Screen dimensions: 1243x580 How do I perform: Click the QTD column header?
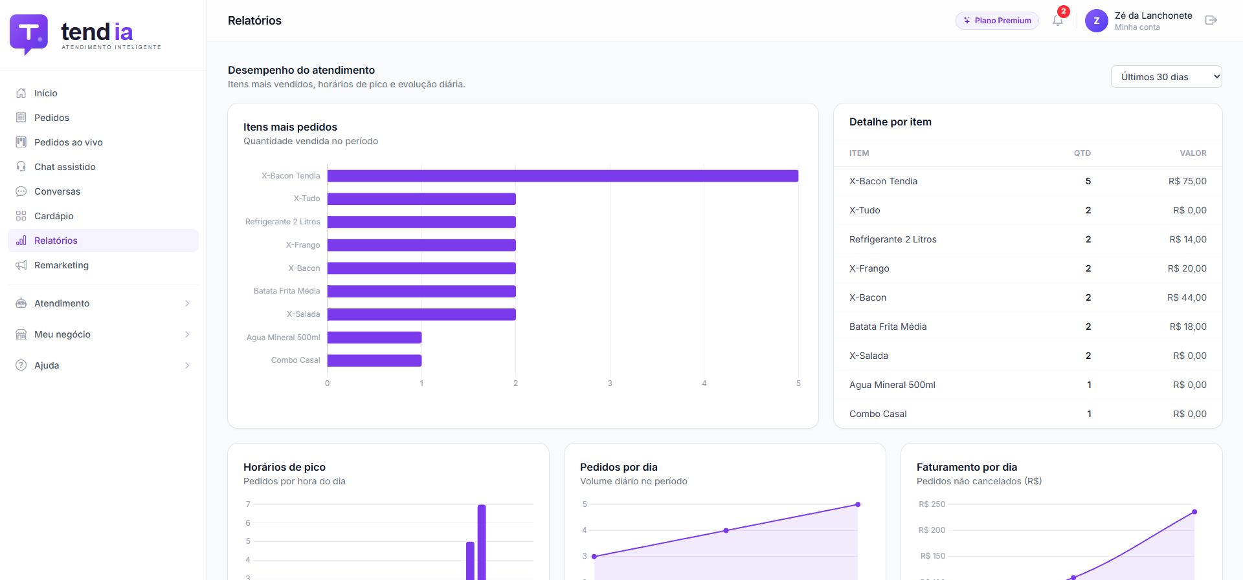pyautogui.click(x=1082, y=153)
